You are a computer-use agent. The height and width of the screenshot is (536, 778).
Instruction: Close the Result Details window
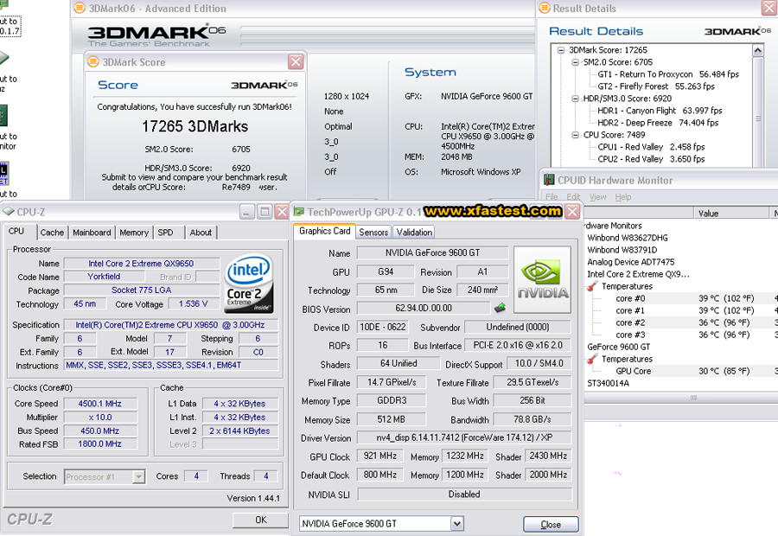pyautogui.click(x=769, y=8)
